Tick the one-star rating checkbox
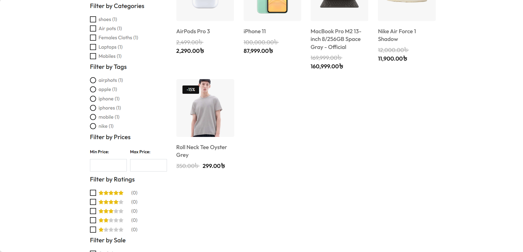The height and width of the screenshot is (252, 523). pos(93,230)
